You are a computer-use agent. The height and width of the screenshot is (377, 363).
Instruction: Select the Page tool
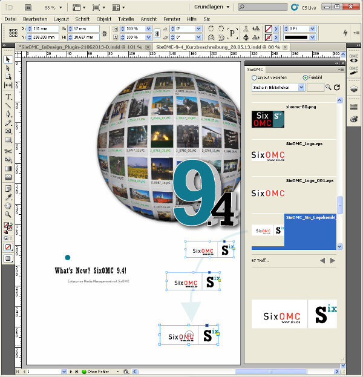coord(8,77)
